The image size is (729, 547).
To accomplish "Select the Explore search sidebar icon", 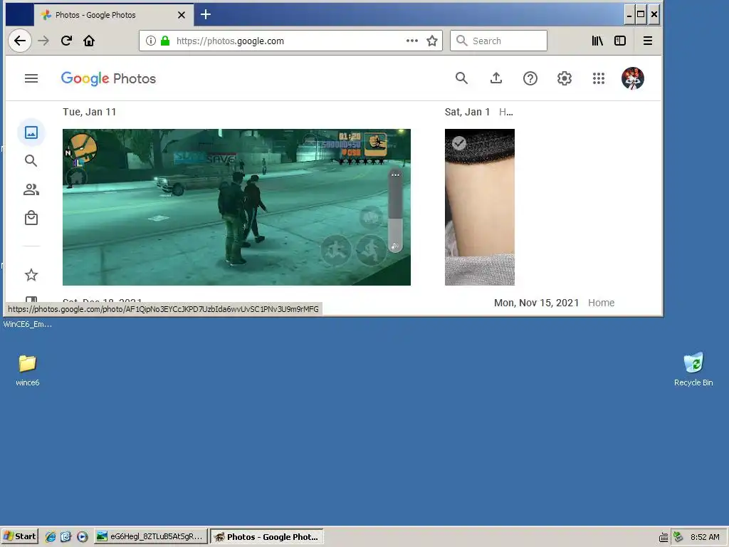I will [31, 161].
